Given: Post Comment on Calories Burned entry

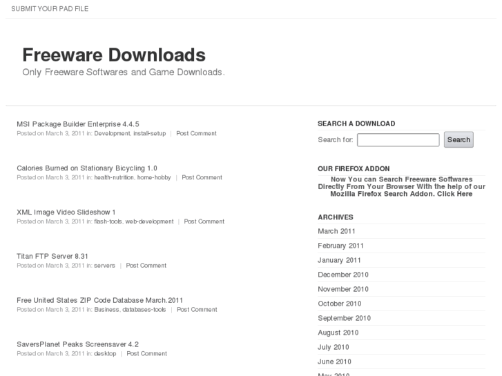Looking at the screenshot, I should pyautogui.click(x=202, y=177).
